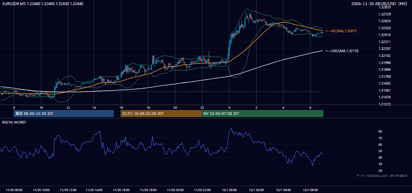Image resolution: width=412 pixels, height=193 pixels.
Task: Click hour tick 10 under price chart
Action: 41,107
